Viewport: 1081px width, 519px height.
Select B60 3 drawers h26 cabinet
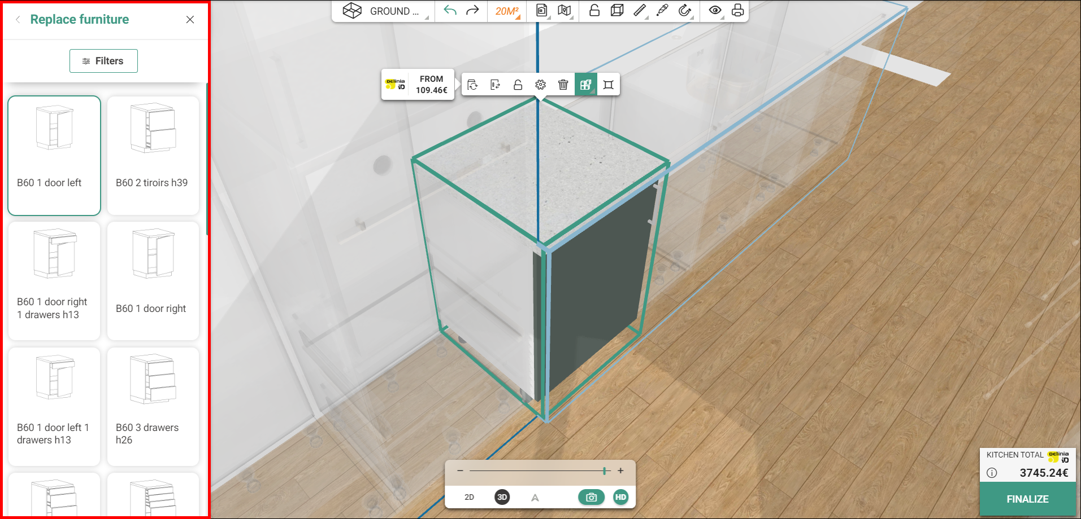pyautogui.click(x=153, y=407)
